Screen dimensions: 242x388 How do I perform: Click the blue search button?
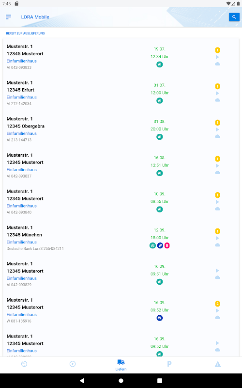[234, 17]
